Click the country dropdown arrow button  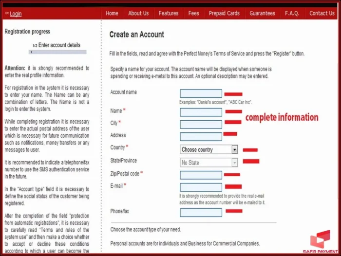tap(235, 150)
